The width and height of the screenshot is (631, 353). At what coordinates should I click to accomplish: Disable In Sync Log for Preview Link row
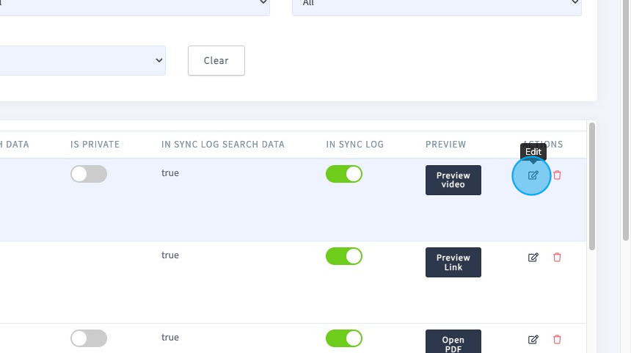point(344,256)
